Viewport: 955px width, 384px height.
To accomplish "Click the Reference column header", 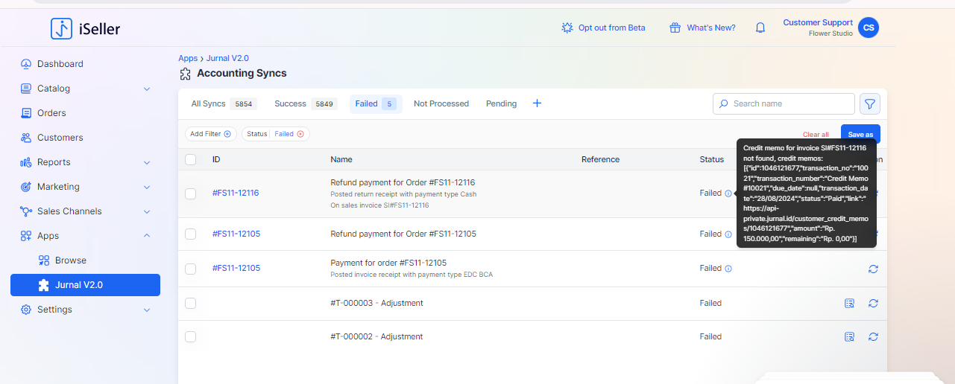I will (600, 159).
